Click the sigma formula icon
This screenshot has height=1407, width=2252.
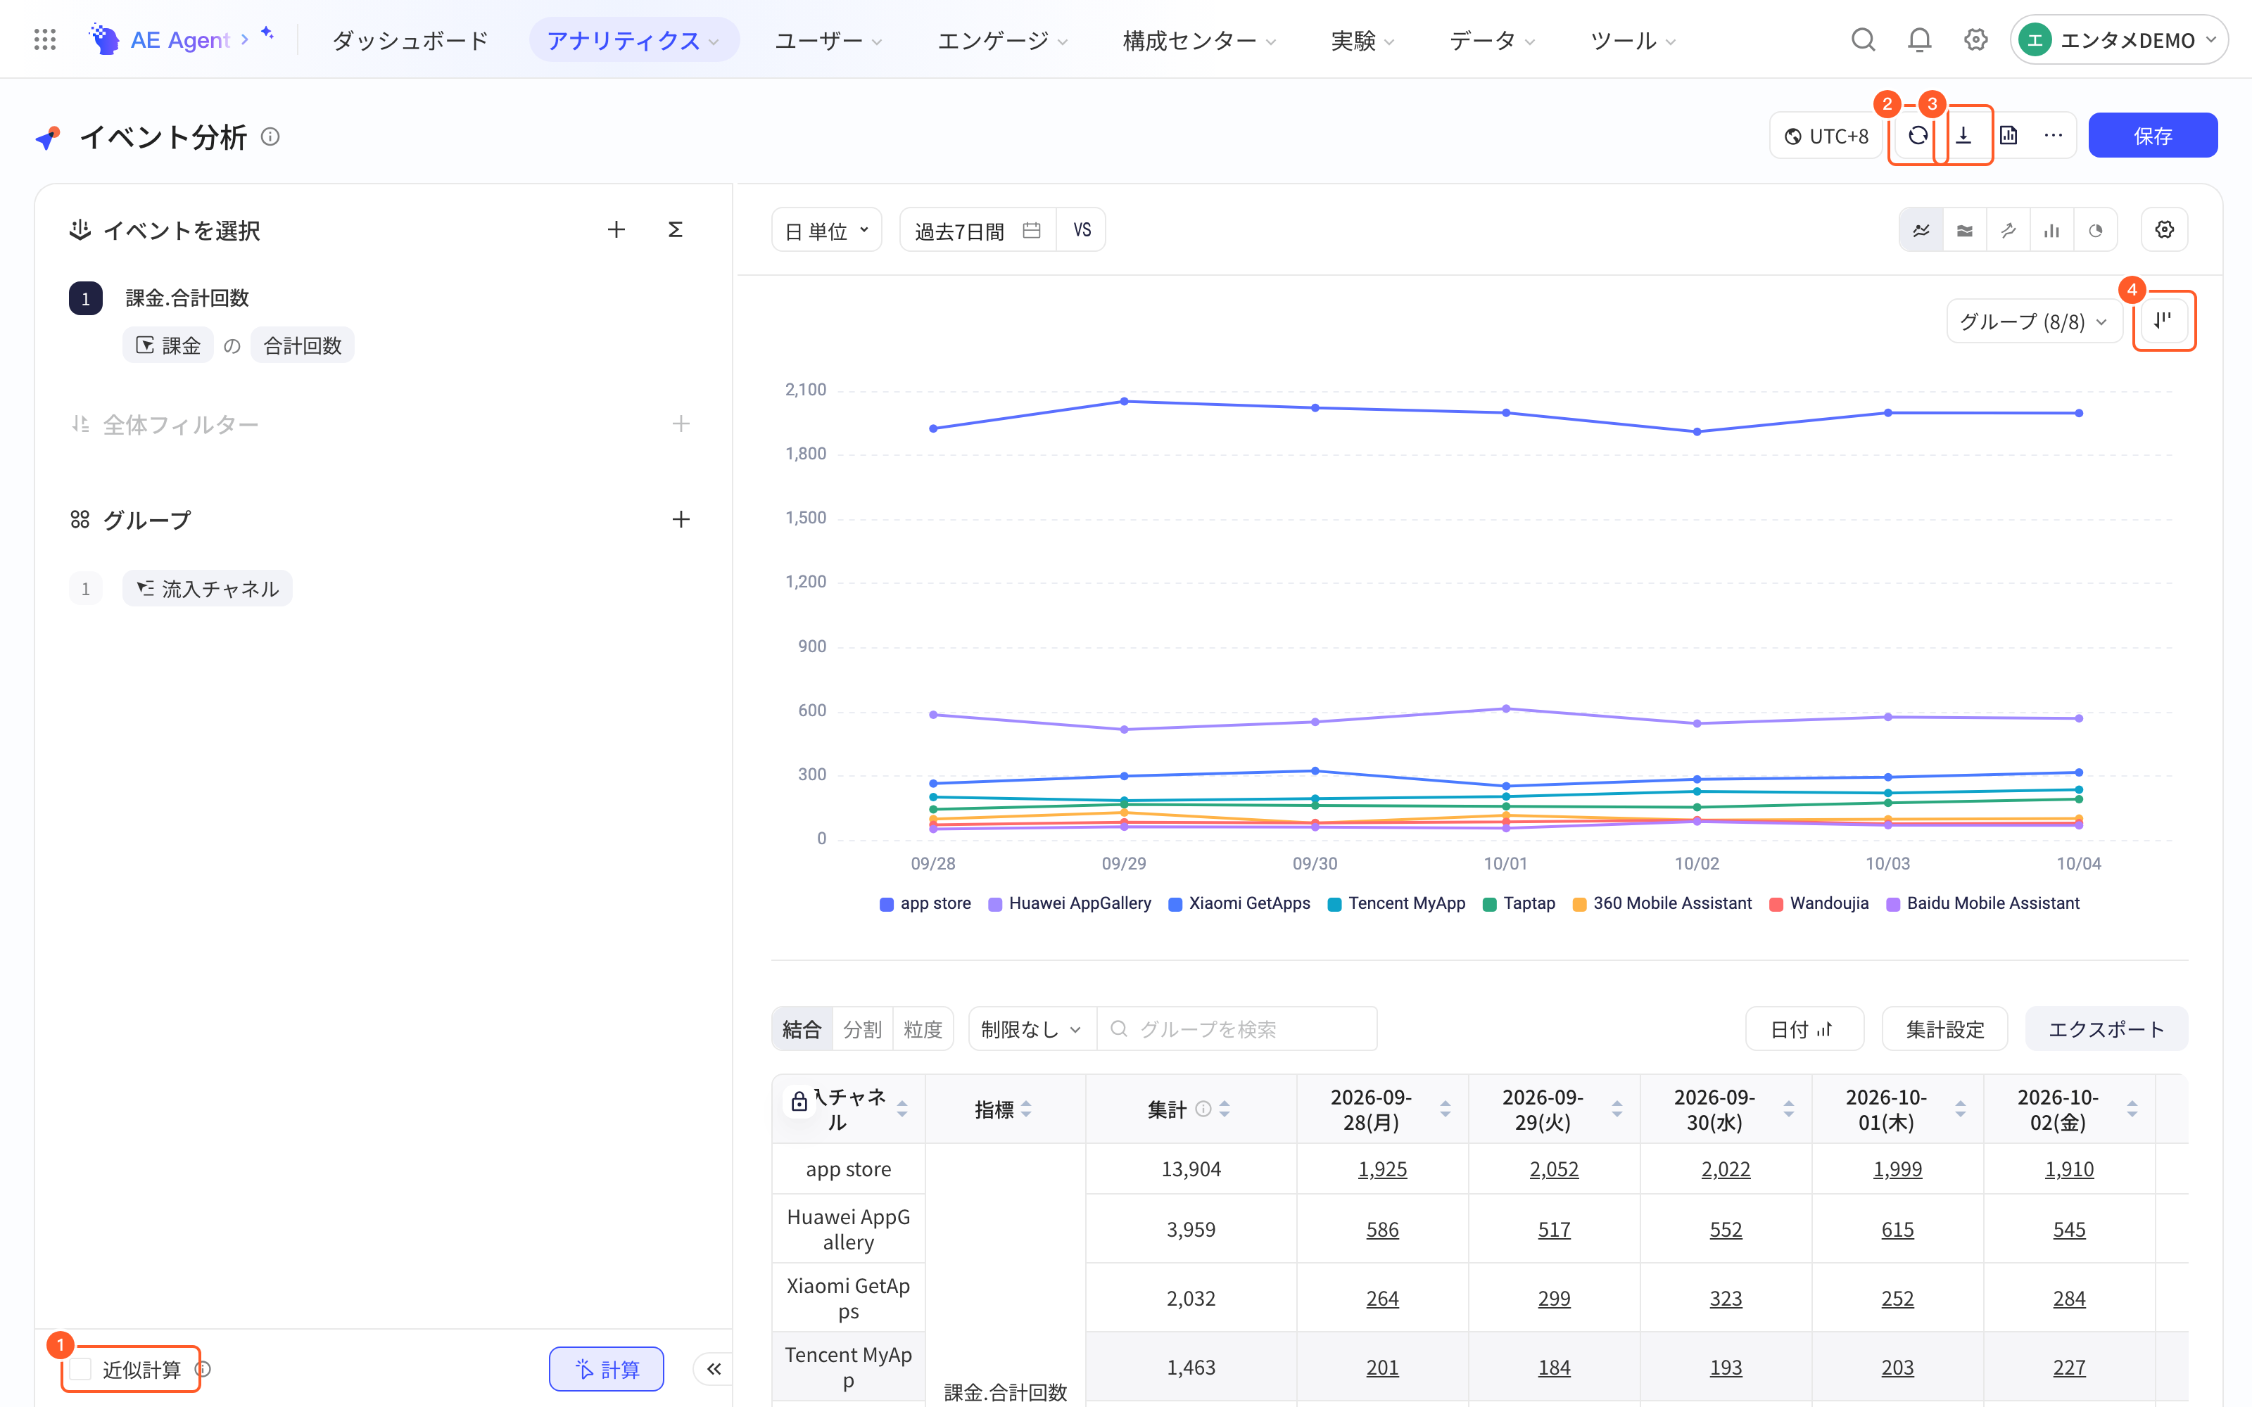(676, 230)
